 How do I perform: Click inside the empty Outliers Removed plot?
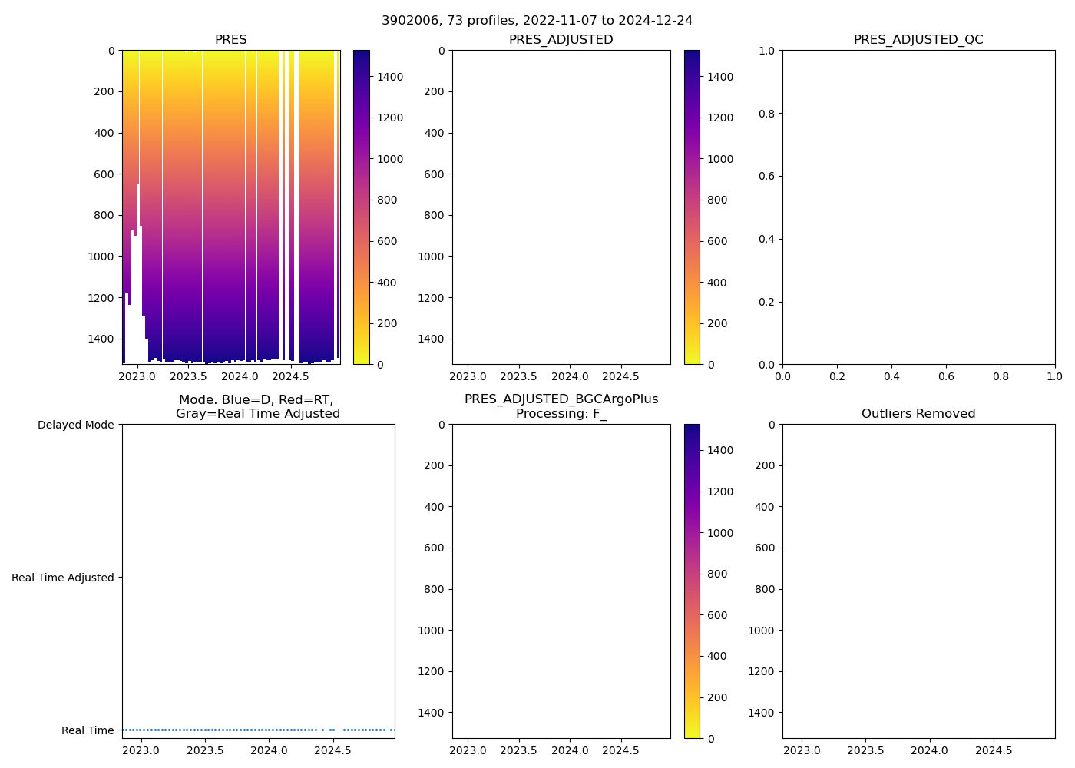(918, 581)
